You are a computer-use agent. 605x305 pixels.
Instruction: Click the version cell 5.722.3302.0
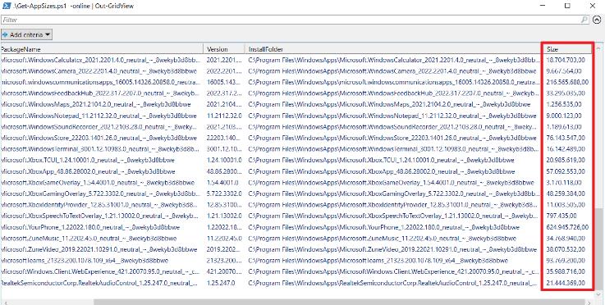click(x=224, y=193)
